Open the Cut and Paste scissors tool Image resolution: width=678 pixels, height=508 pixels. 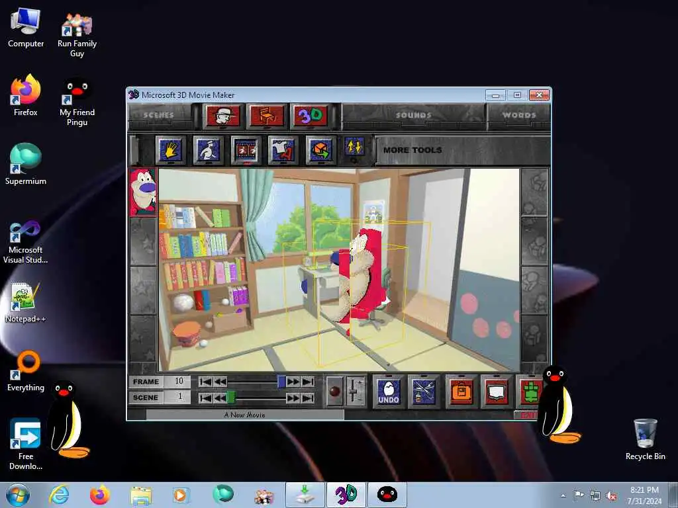[x=424, y=392]
